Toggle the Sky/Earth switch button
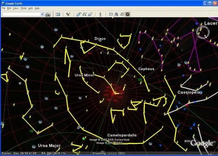218x156 pixels. click(127, 14)
